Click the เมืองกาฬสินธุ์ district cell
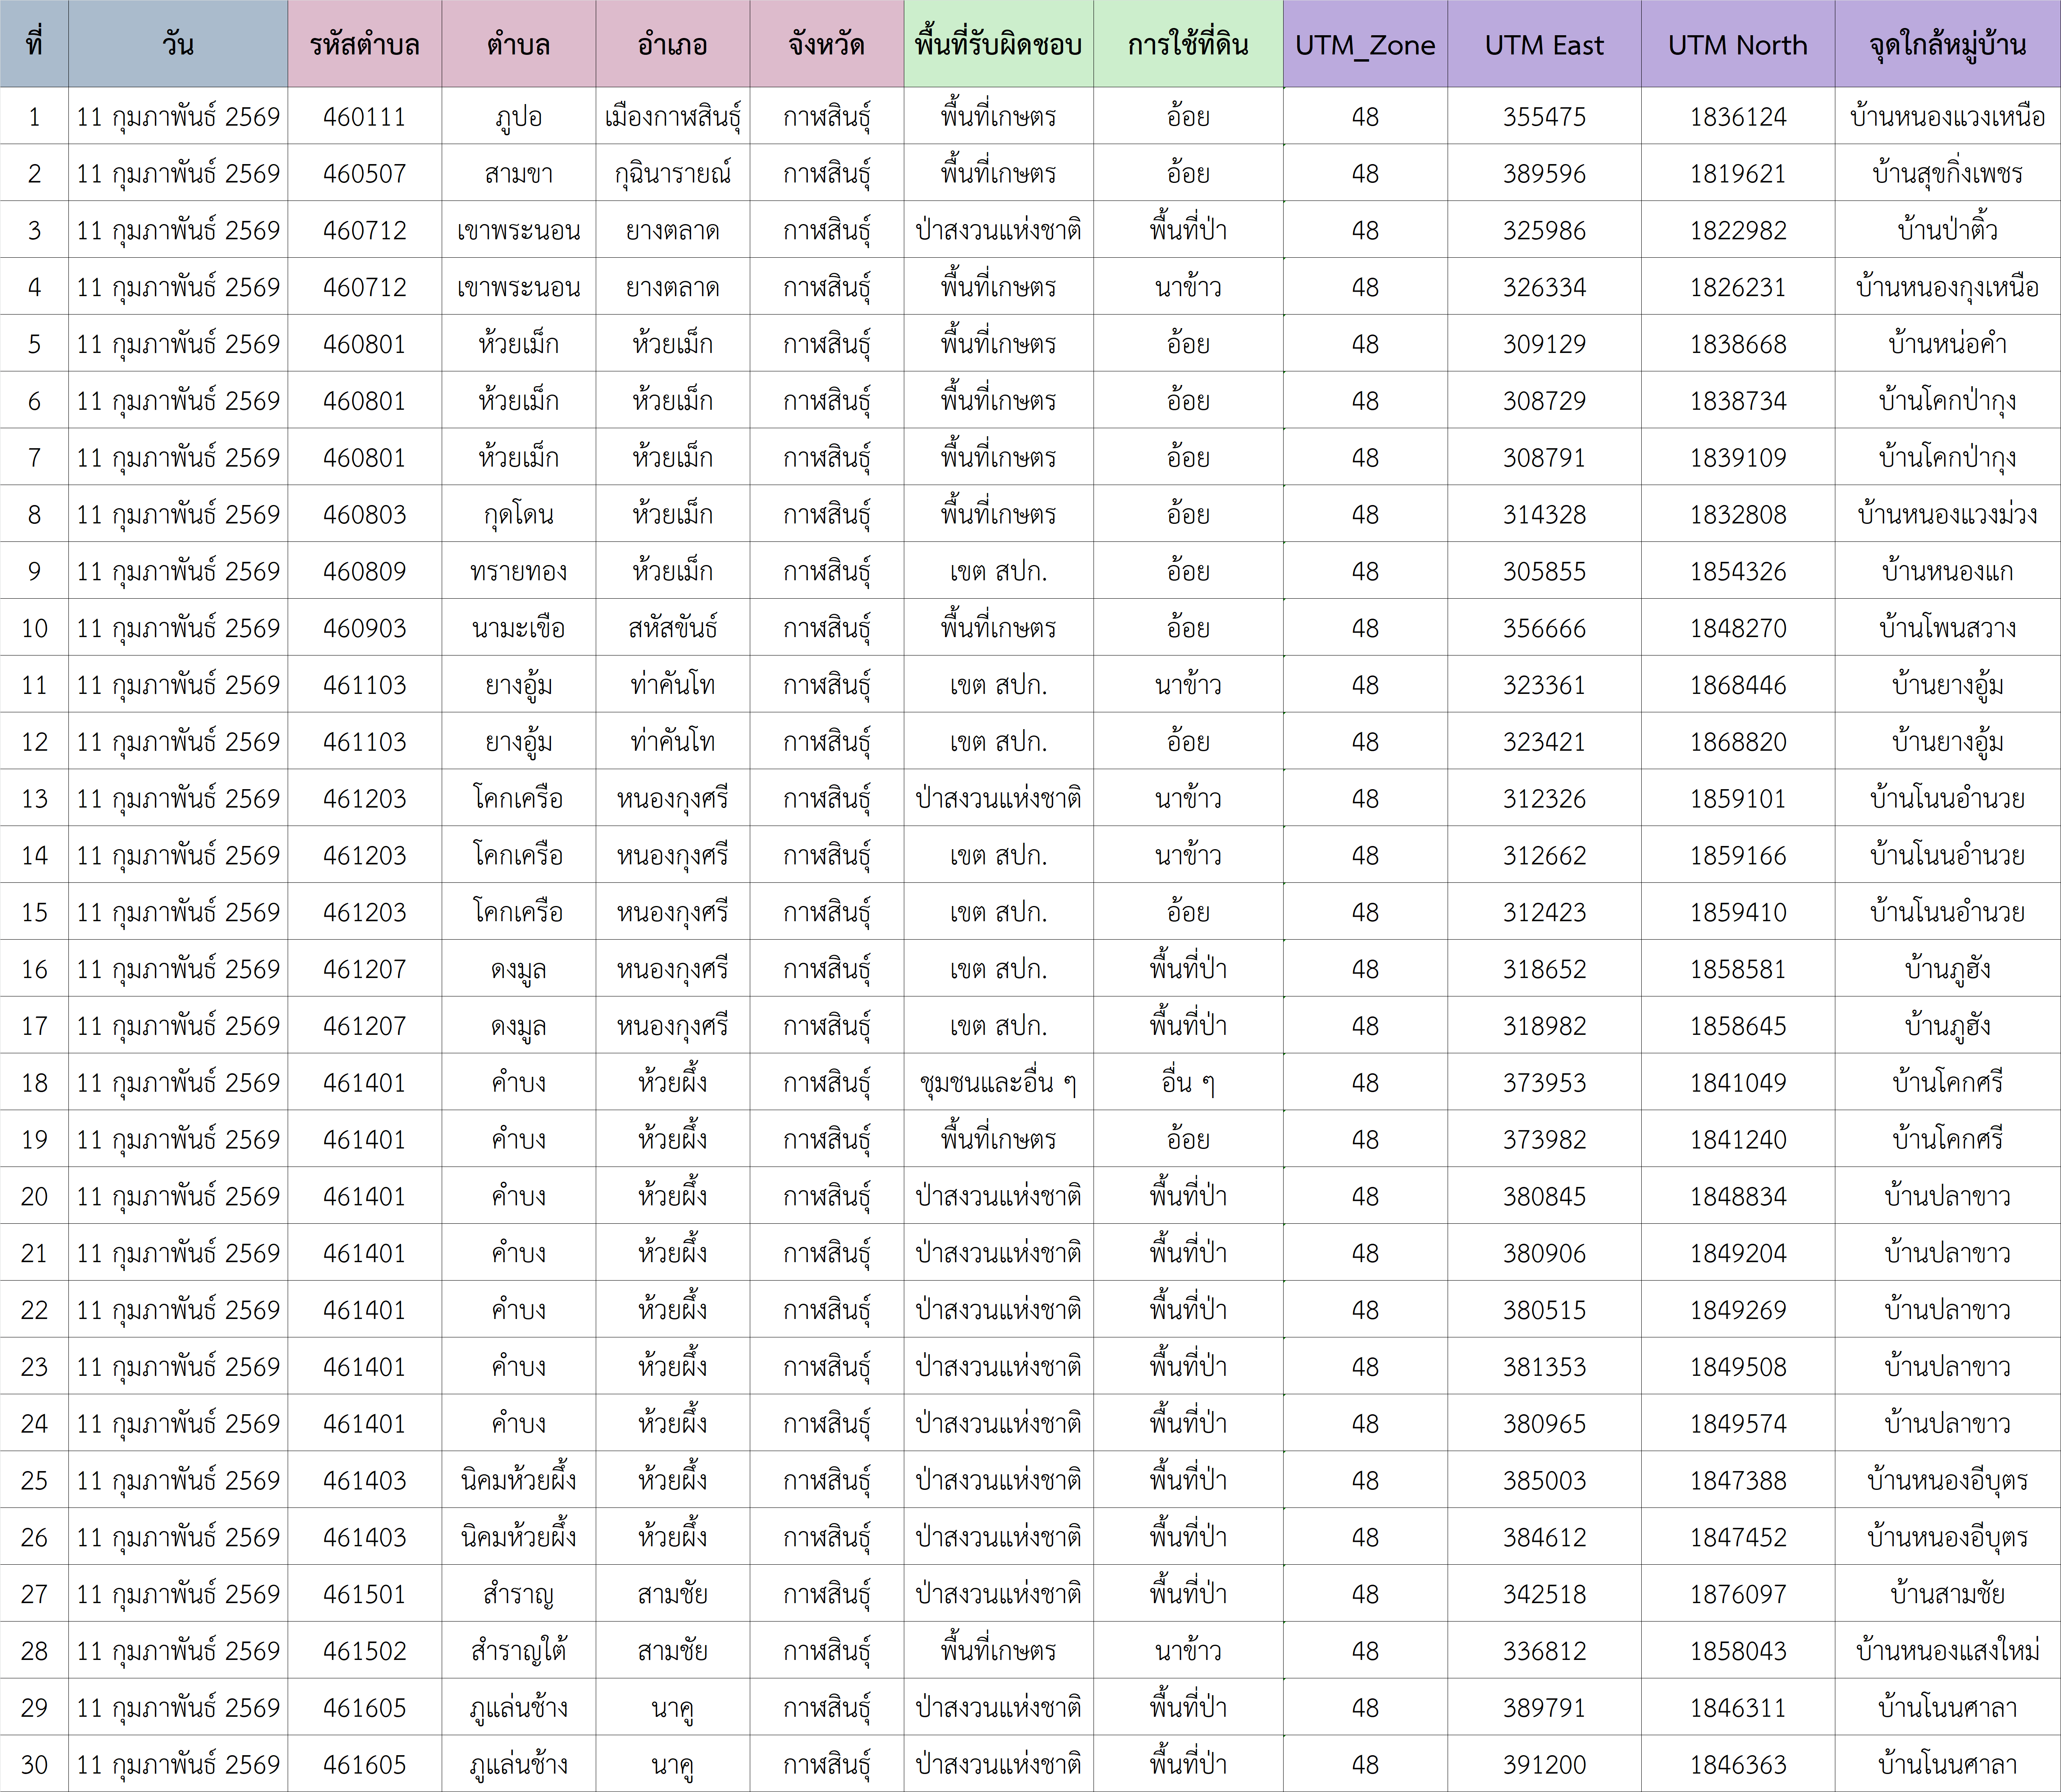 click(x=672, y=117)
